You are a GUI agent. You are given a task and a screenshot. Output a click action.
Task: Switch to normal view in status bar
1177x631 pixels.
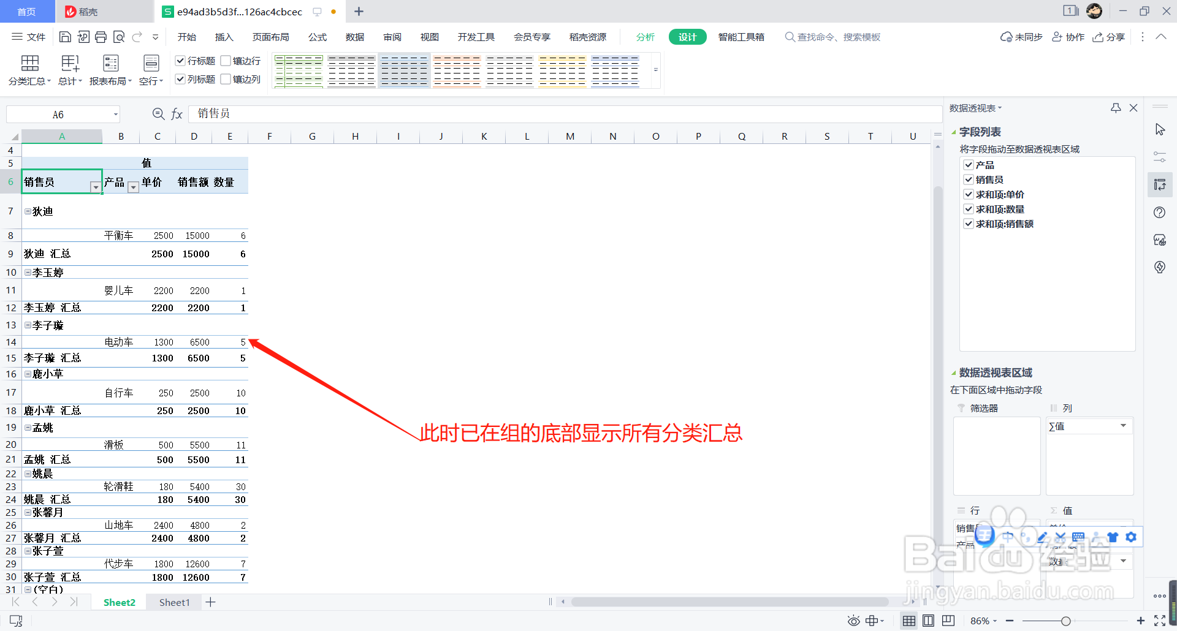coord(909,621)
